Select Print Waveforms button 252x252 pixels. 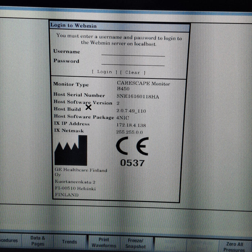(x=104, y=243)
